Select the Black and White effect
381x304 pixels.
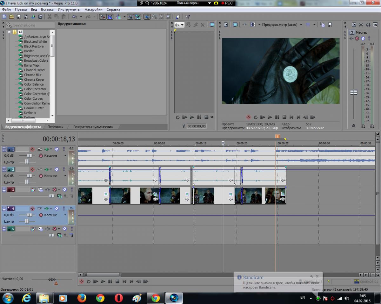coord(35,41)
